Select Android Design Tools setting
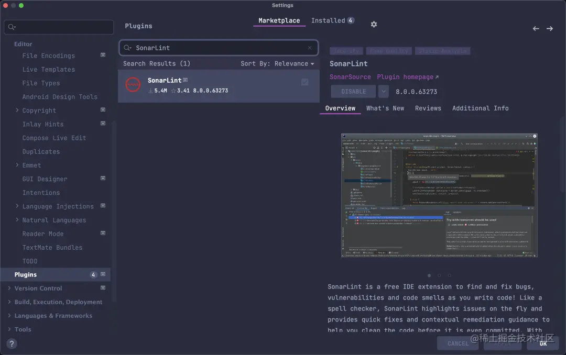Image resolution: width=566 pixels, height=355 pixels. tap(60, 97)
